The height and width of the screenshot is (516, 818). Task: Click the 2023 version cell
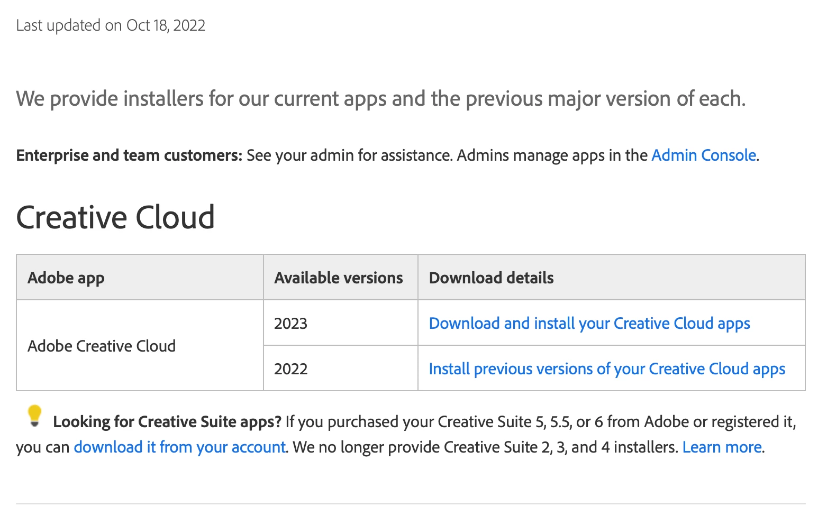click(x=290, y=324)
